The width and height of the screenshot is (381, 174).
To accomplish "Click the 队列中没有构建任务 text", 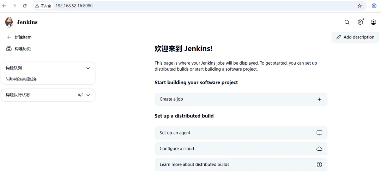I will point(22,79).
